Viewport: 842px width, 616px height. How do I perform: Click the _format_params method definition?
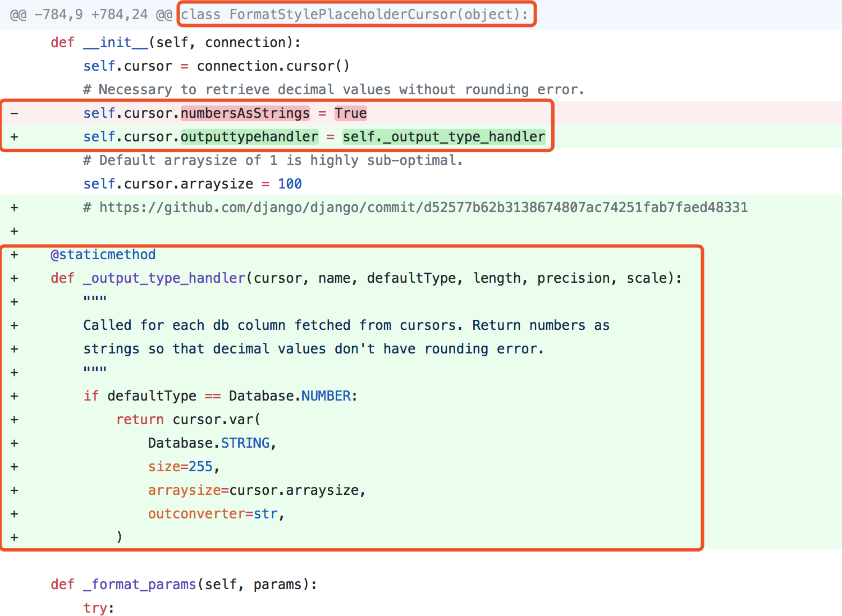tap(139, 584)
